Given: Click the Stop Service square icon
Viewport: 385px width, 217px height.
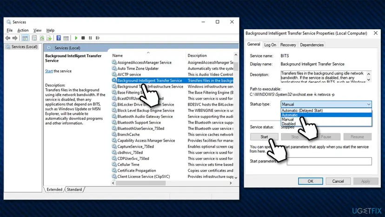Looking at the screenshot, I should pos(83,38).
